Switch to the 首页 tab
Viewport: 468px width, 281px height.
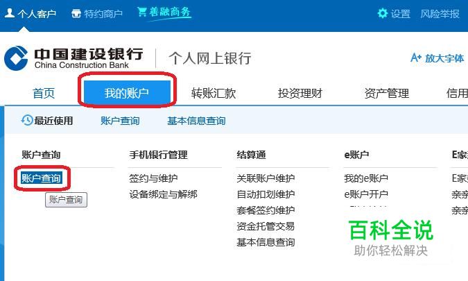coord(44,93)
